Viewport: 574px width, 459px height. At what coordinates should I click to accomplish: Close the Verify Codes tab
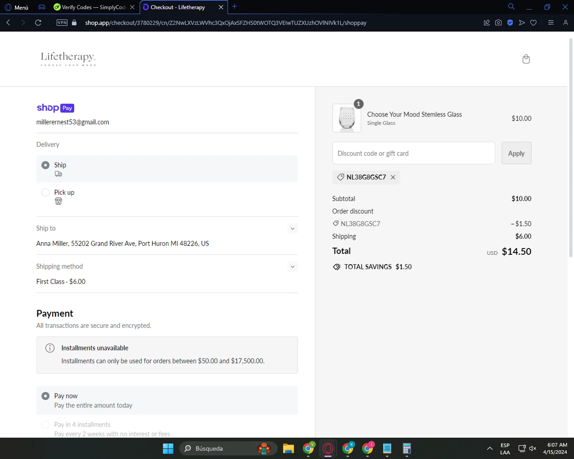coord(132,7)
